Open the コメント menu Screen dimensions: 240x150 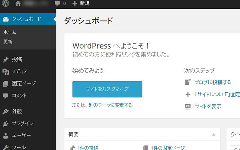click(19, 95)
